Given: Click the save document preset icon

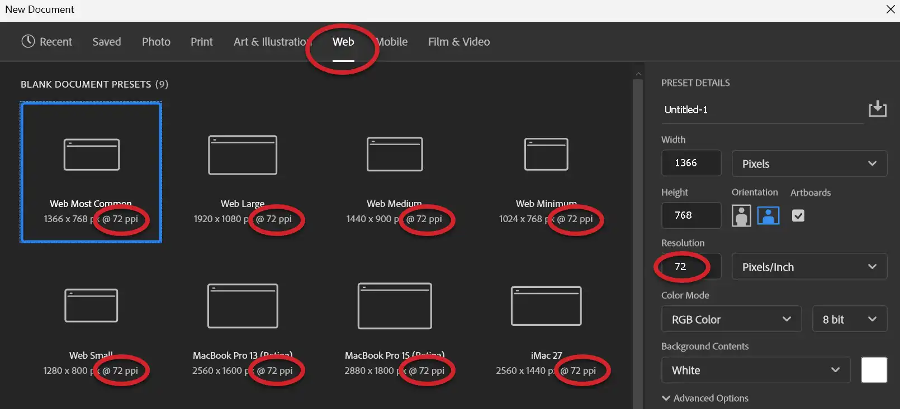Looking at the screenshot, I should (877, 108).
